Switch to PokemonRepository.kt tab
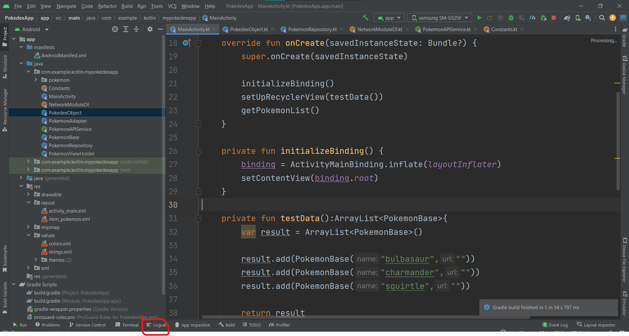The width and height of the screenshot is (629, 336). (312, 29)
